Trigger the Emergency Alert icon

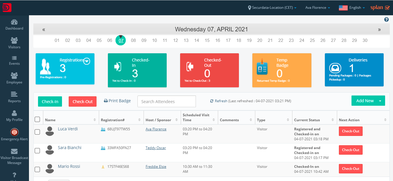(x=14, y=132)
